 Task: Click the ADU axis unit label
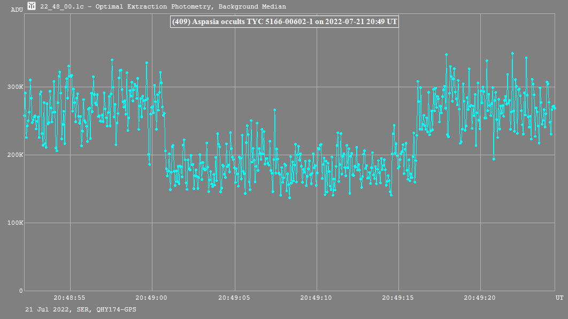[x=17, y=10]
